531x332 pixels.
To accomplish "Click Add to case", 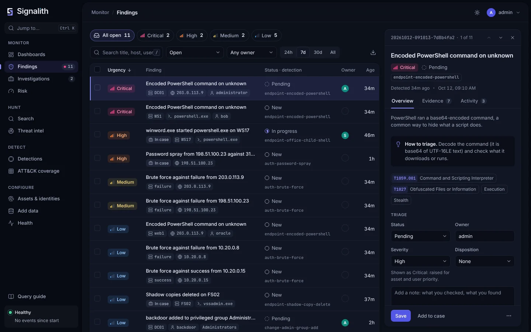I will coord(431,316).
